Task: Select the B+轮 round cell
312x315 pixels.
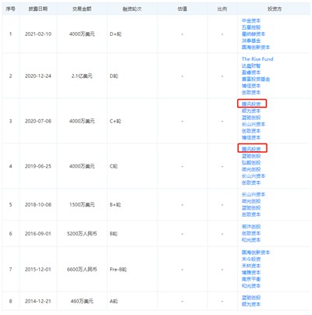Action: 115,205
